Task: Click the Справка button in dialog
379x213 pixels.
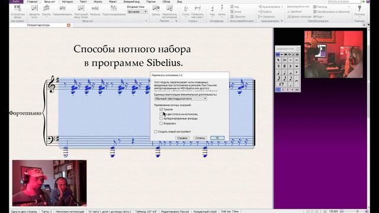Action: (182, 138)
